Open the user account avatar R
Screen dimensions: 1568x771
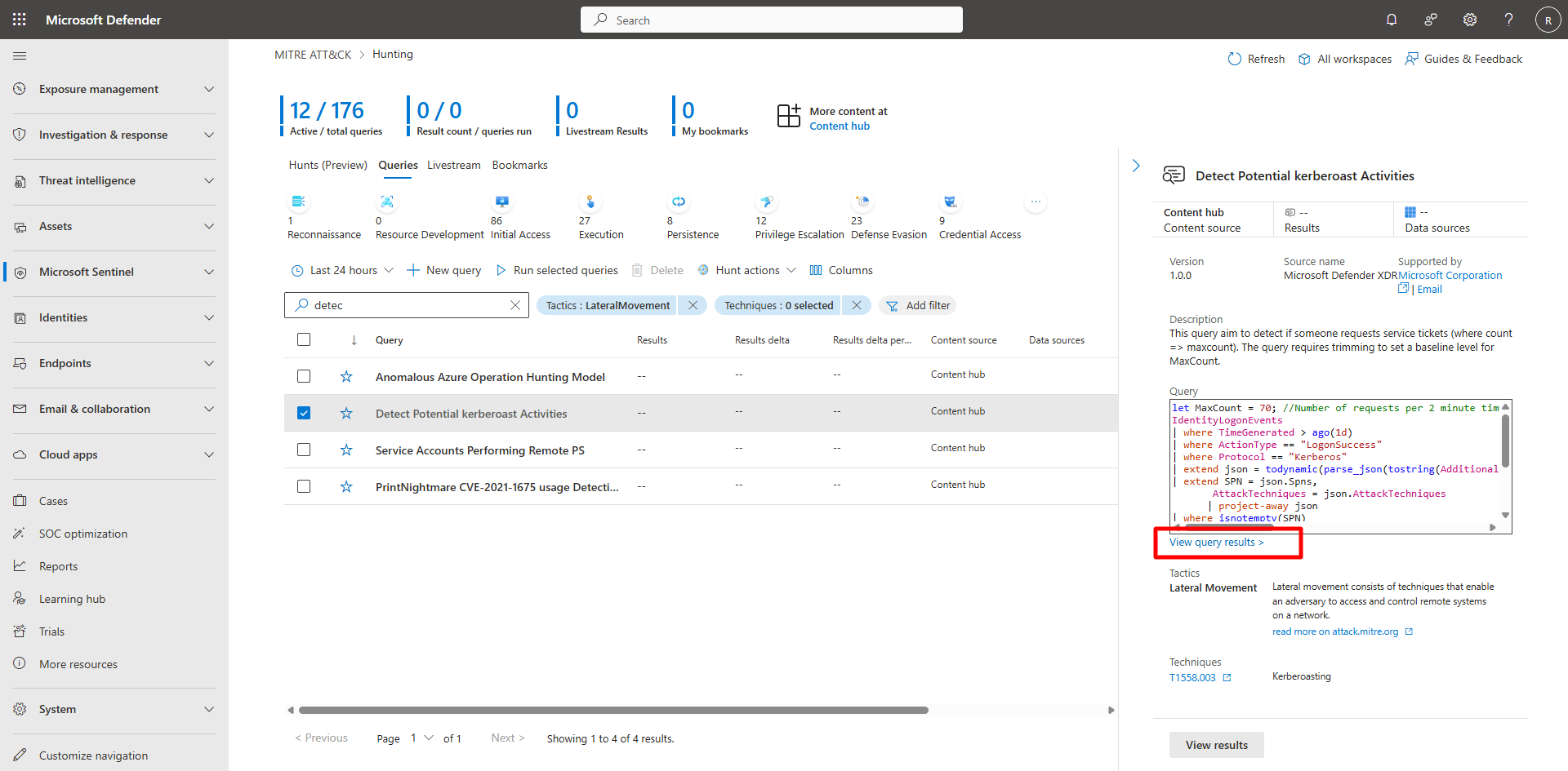coord(1548,20)
